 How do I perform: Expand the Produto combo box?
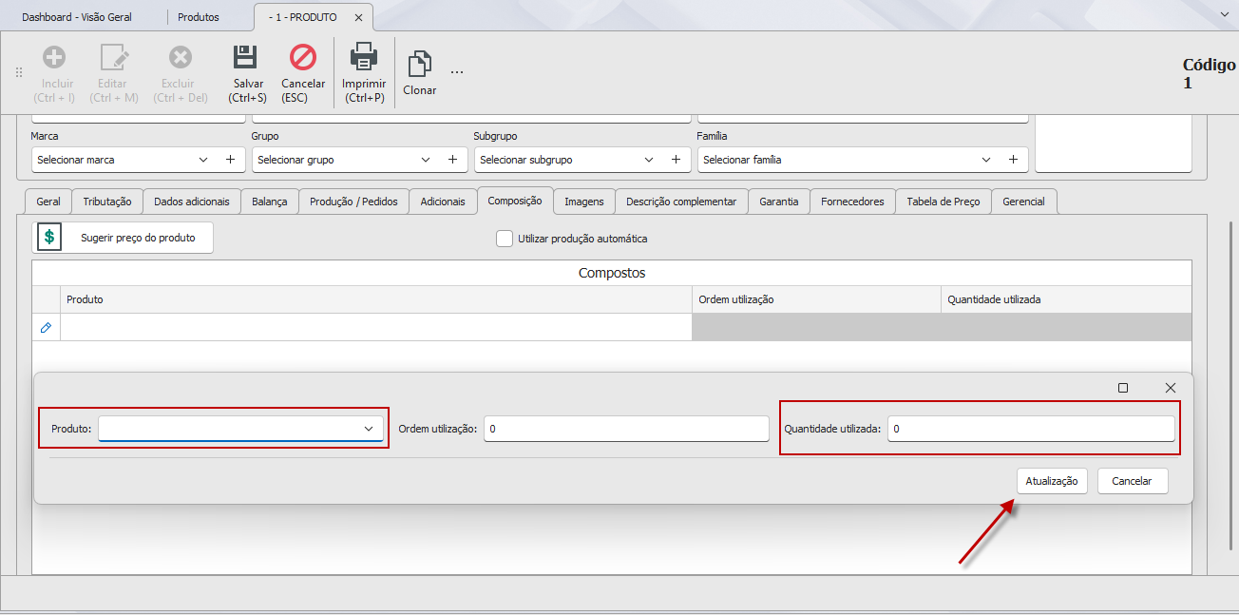[x=369, y=429]
